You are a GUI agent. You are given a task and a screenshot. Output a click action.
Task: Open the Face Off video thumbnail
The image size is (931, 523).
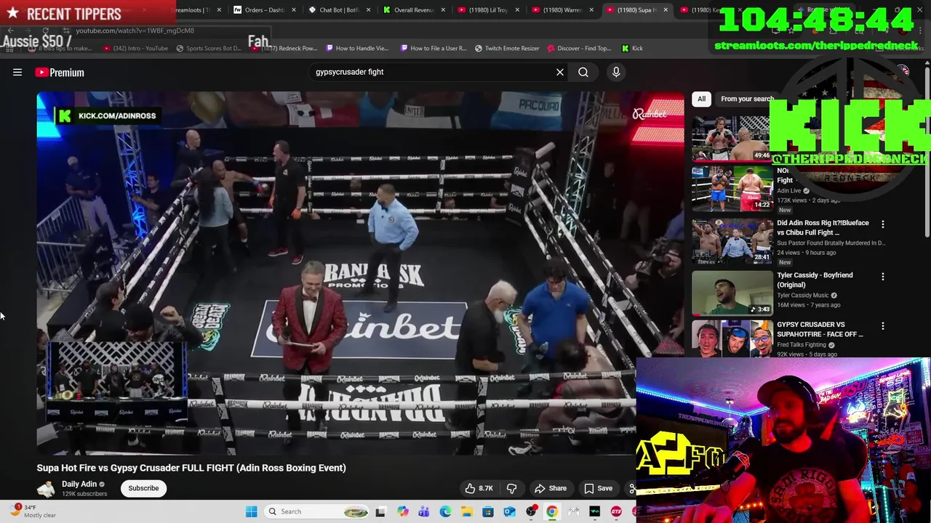pyautogui.click(x=732, y=338)
